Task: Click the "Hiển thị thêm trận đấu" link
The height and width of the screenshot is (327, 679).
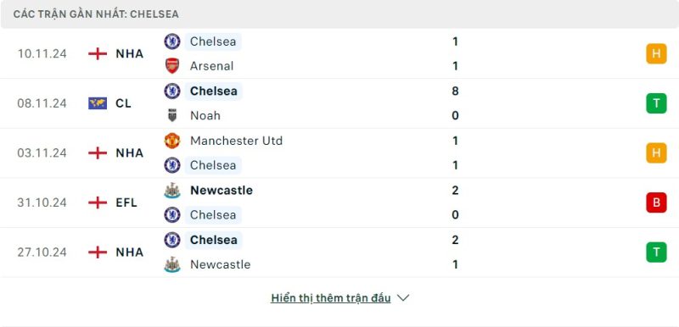Action: tap(331, 298)
